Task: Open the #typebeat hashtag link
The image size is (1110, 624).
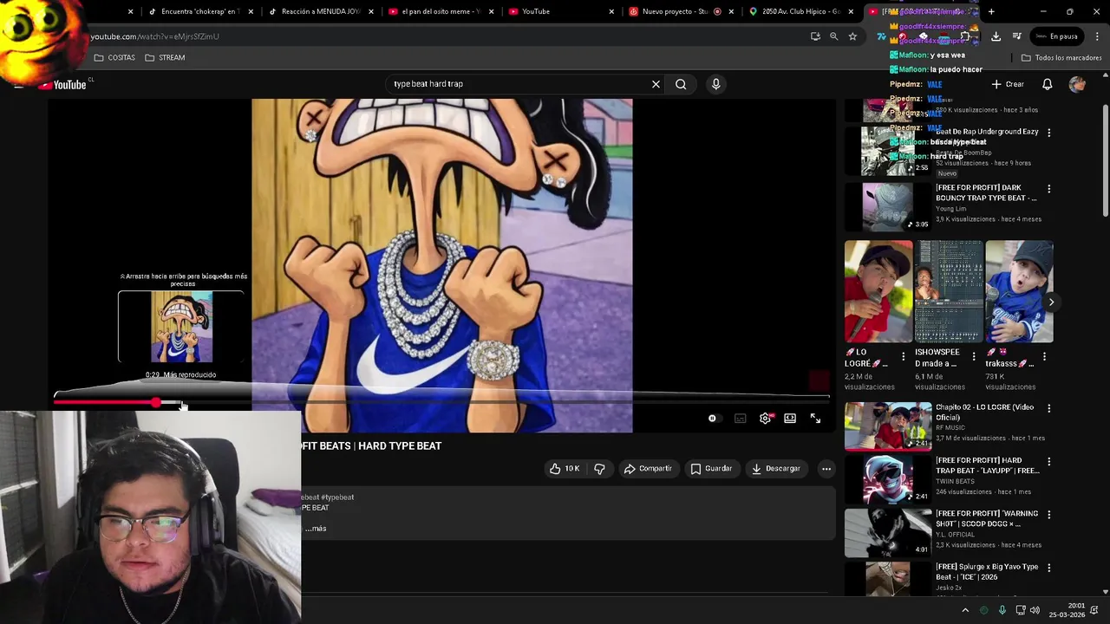Action: (x=339, y=497)
